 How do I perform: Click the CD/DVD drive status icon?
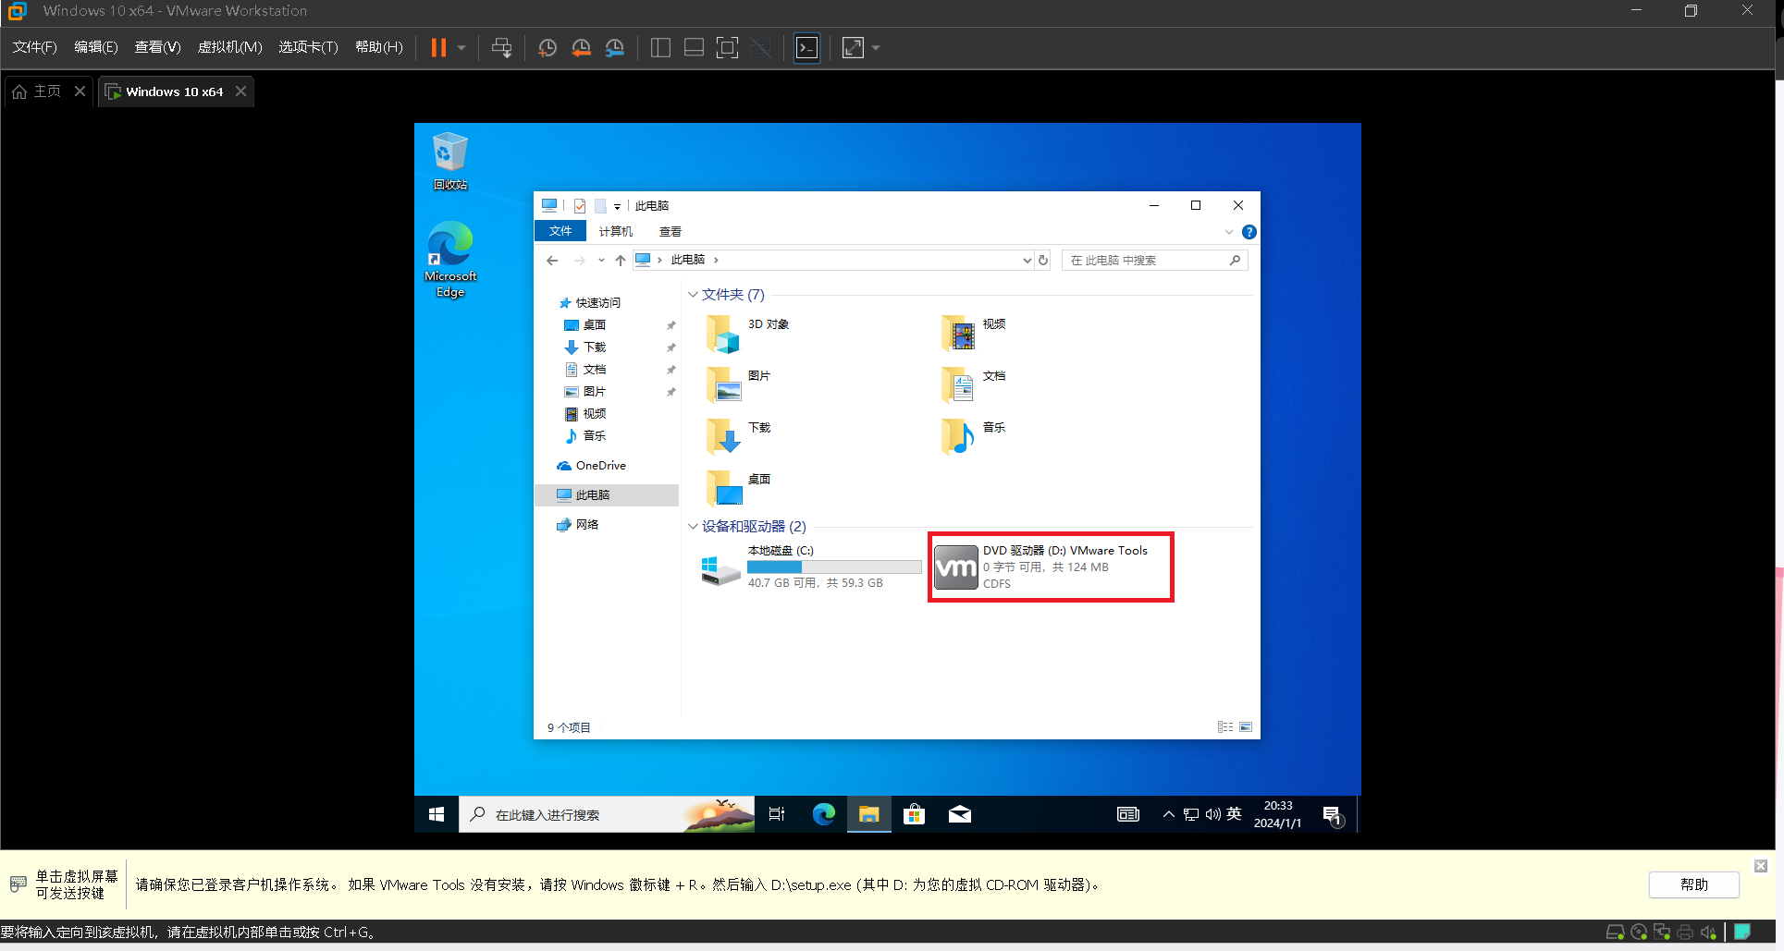1639,932
